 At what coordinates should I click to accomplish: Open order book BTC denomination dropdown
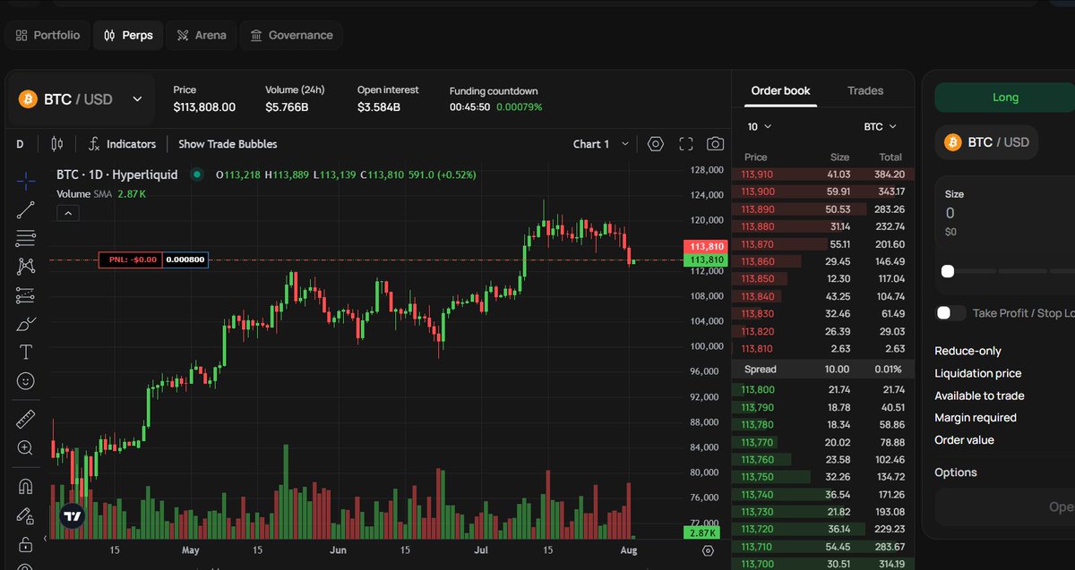[x=880, y=127]
